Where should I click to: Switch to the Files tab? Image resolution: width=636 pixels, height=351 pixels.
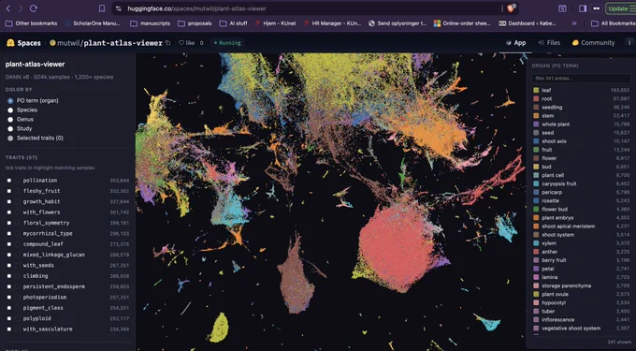549,43
